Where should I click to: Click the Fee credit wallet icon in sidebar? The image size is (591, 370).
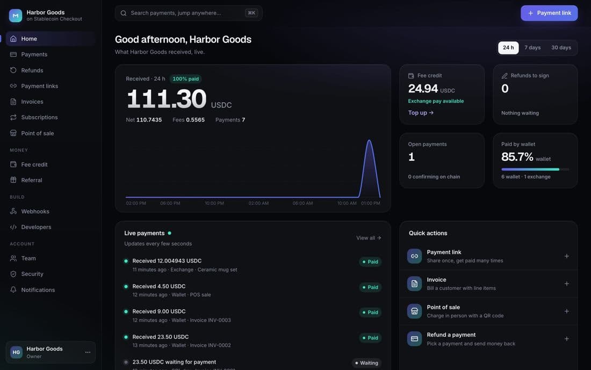(x=13, y=165)
